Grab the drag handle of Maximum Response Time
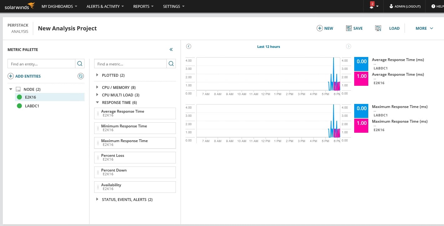 pos(98,143)
